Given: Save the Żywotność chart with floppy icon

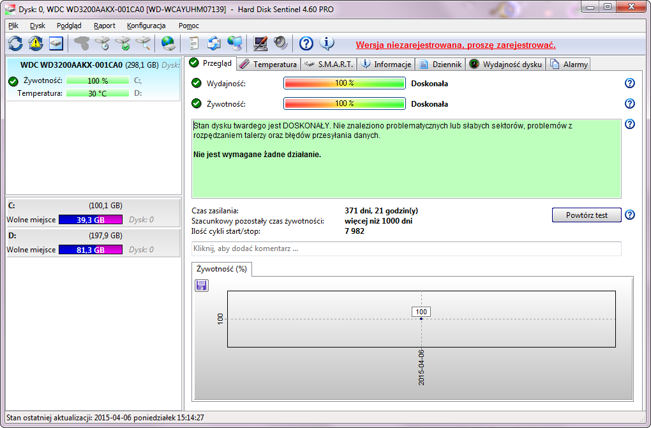Looking at the screenshot, I should point(201,286).
